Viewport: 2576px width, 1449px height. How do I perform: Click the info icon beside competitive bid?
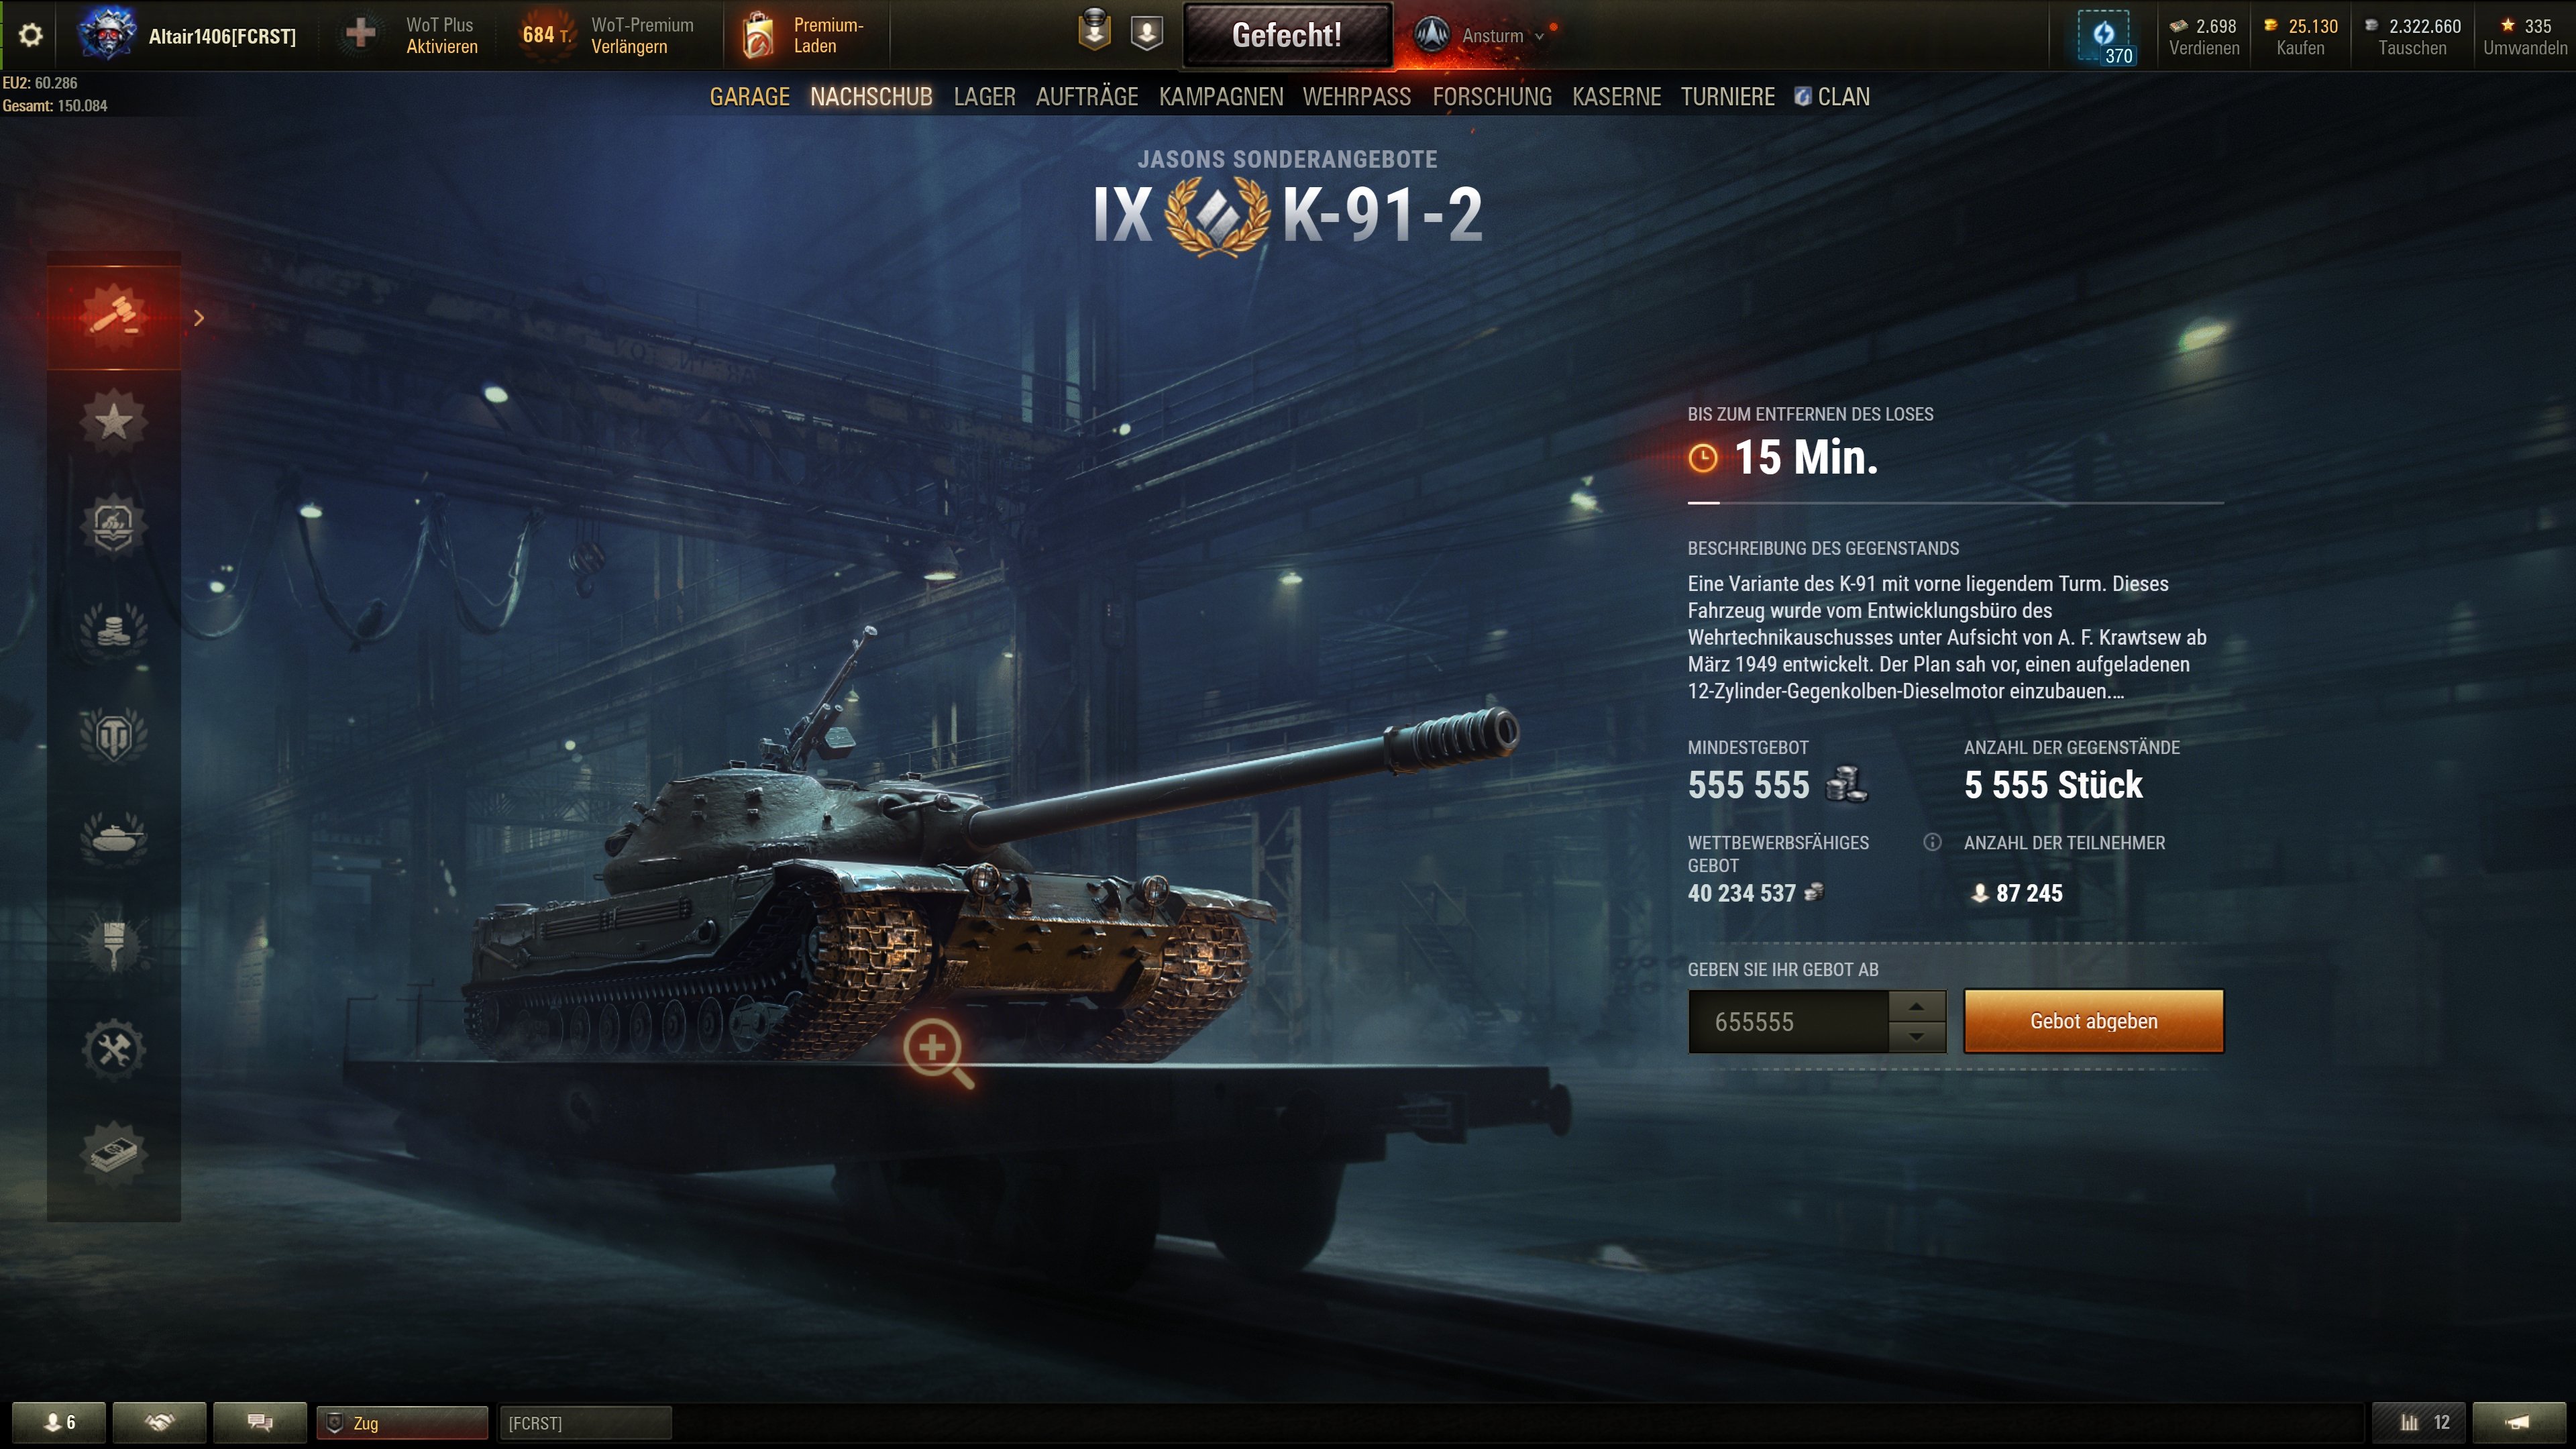1932,842
